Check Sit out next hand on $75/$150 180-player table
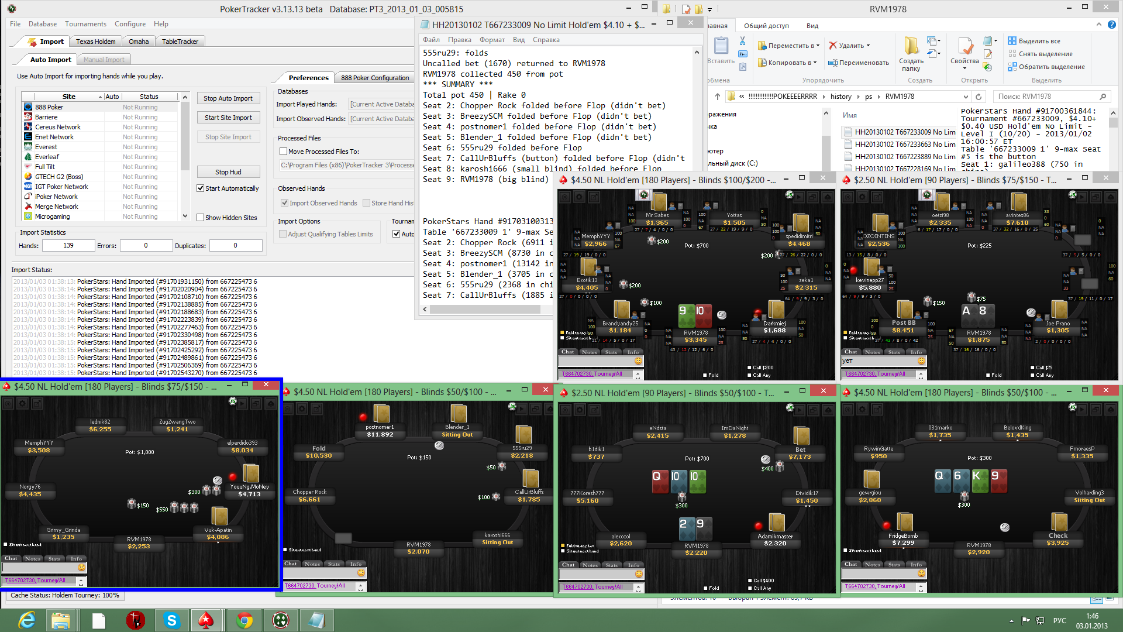Viewport: 1123px width, 632px height. pos(6,545)
